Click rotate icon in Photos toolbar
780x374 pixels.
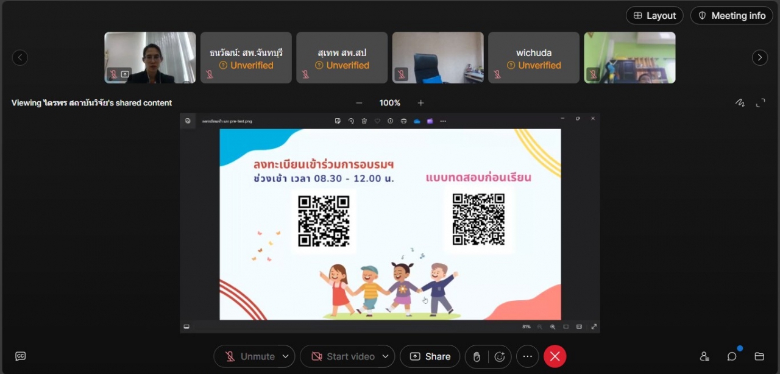pyautogui.click(x=351, y=121)
